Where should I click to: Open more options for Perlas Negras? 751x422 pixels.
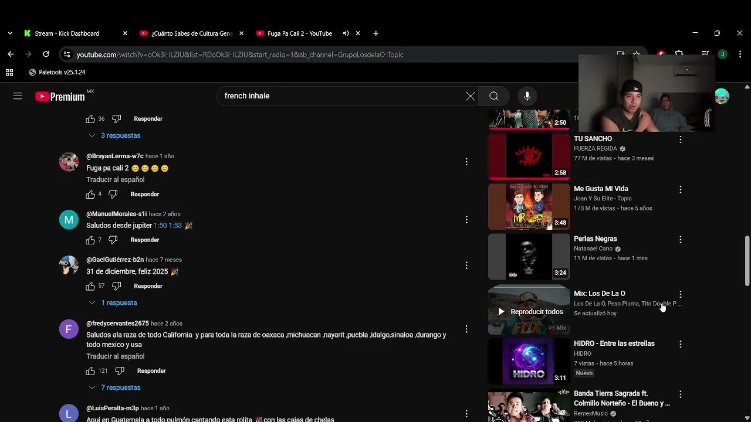[681, 239]
